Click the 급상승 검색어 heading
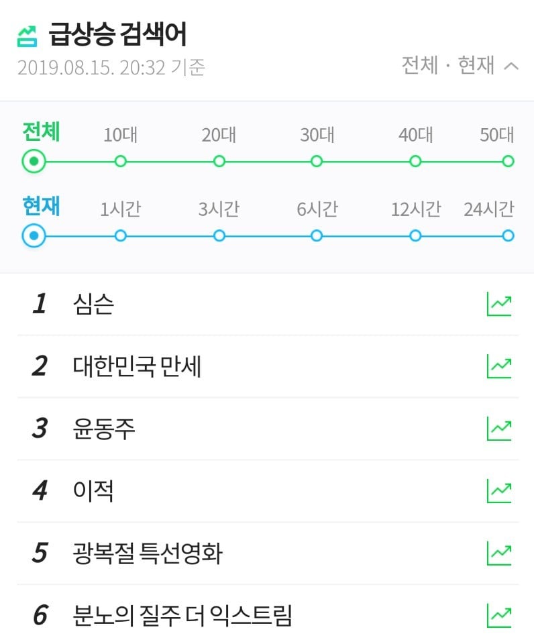 tap(117, 34)
